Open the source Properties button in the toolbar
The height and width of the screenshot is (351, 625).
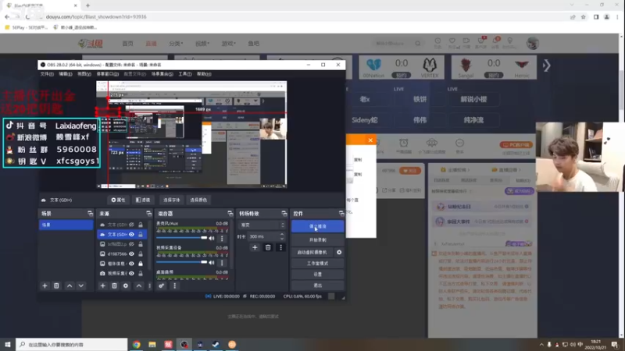[119, 200]
